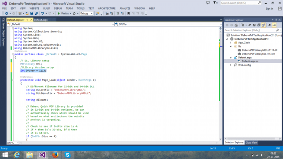This screenshot has height=159, width=283.
Task: Open Firefox from the Windows taskbar
Action: point(55,155)
